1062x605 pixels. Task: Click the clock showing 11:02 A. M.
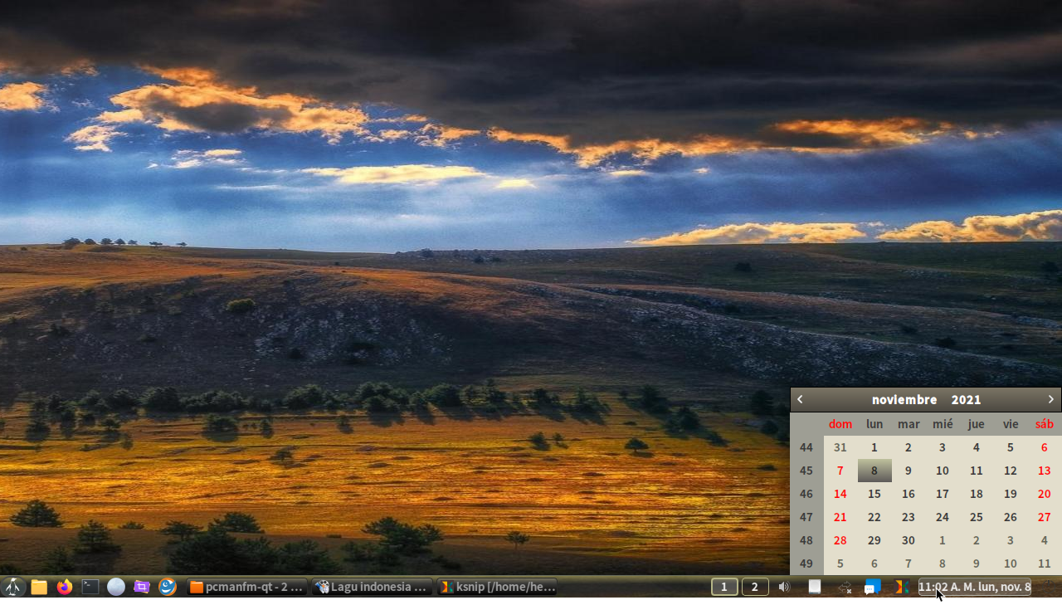tap(974, 587)
